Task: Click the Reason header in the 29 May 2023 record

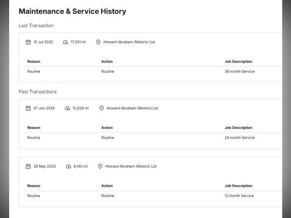Action: tap(34, 186)
